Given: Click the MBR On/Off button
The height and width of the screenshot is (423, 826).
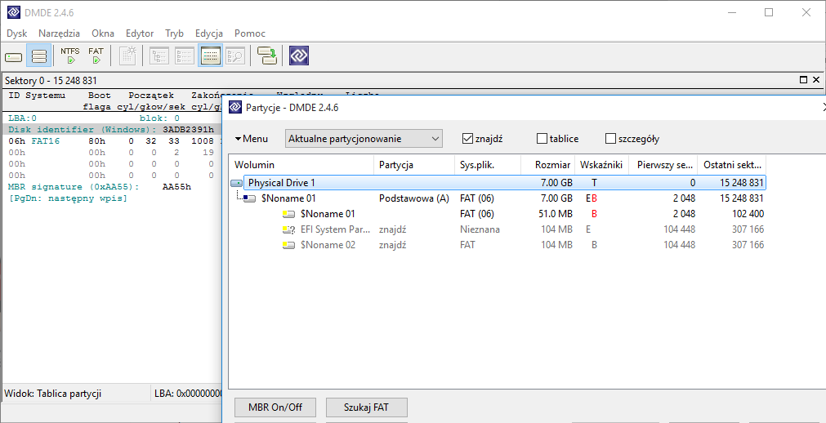Looking at the screenshot, I should [x=275, y=407].
